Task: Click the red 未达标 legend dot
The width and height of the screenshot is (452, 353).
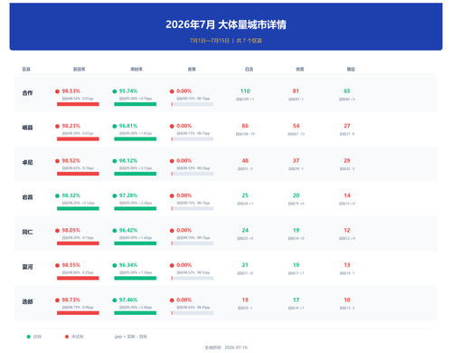Action: click(67, 337)
